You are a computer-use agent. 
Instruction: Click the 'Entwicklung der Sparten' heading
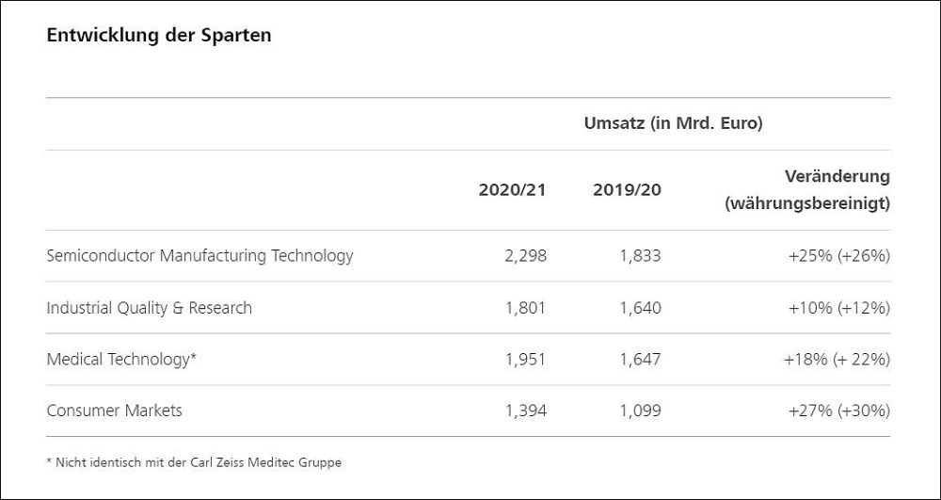point(159,36)
